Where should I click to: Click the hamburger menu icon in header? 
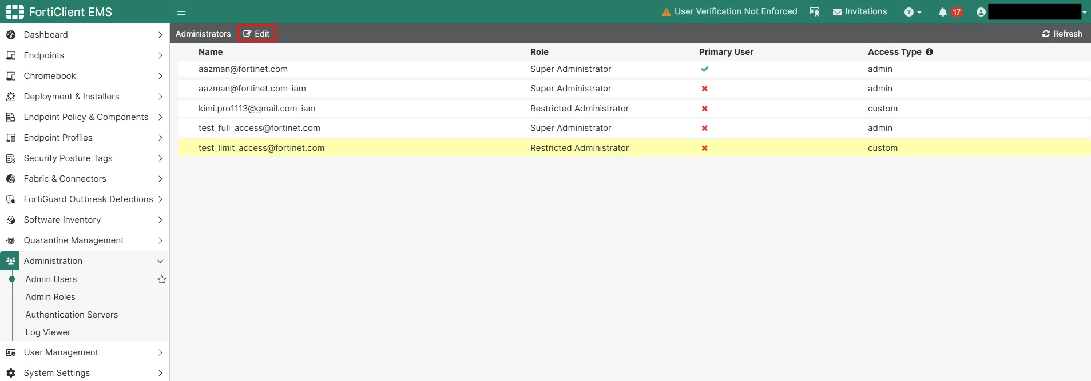tap(181, 11)
